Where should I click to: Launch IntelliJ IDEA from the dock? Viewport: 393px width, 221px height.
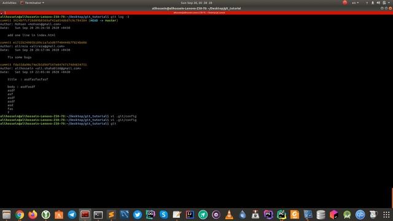coord(190,215)
